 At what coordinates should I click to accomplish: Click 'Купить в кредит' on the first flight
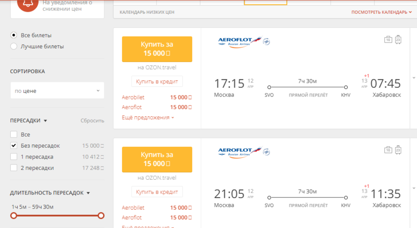pos(157,82)
